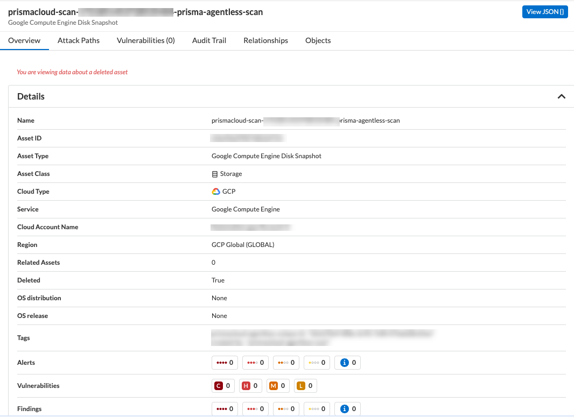Viewport: 574px width, 417px height.
Task: Click the Deleted value 'True'
Action: [x=218, y=280]
